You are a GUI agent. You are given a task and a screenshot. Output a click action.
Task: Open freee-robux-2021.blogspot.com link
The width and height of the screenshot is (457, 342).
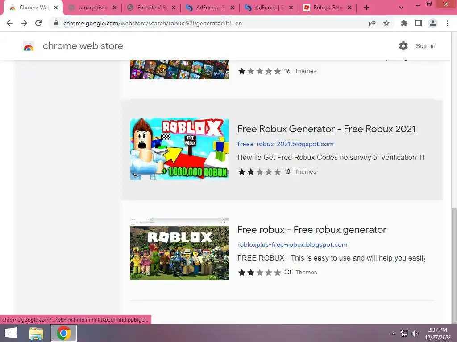coord(286,144)
